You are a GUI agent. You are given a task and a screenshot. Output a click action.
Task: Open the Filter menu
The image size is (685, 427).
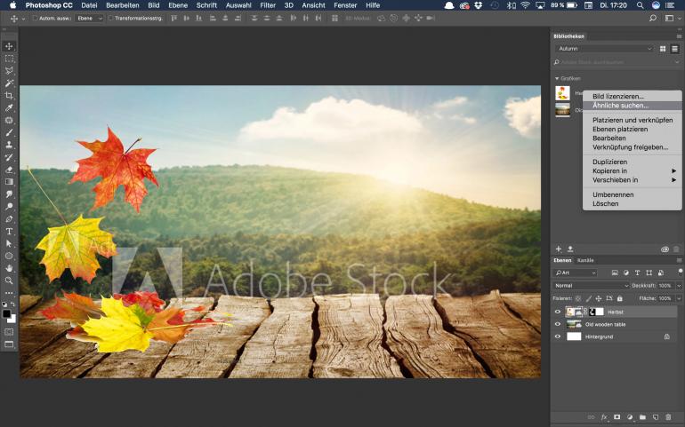pyautogui.click(x=268, y=5)
